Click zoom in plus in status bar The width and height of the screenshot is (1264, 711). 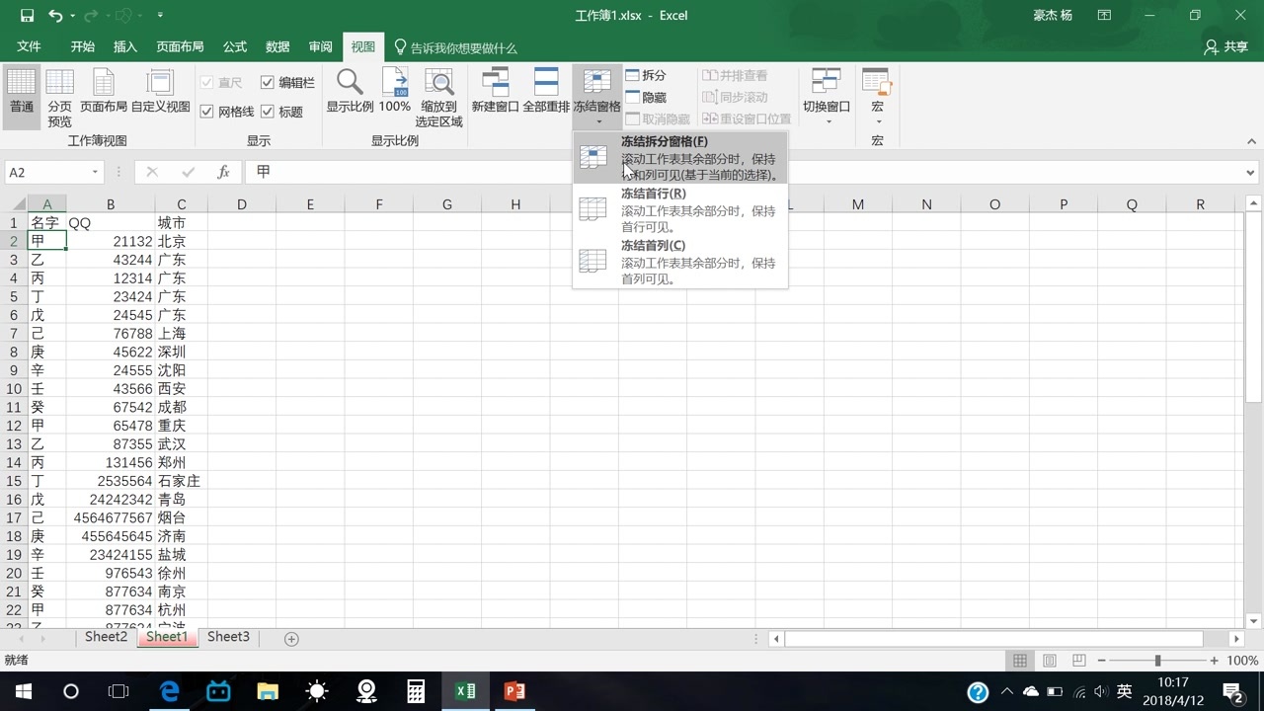click(1214, 661)
